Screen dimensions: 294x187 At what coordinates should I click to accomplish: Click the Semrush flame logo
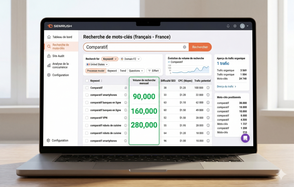point(50,26)
